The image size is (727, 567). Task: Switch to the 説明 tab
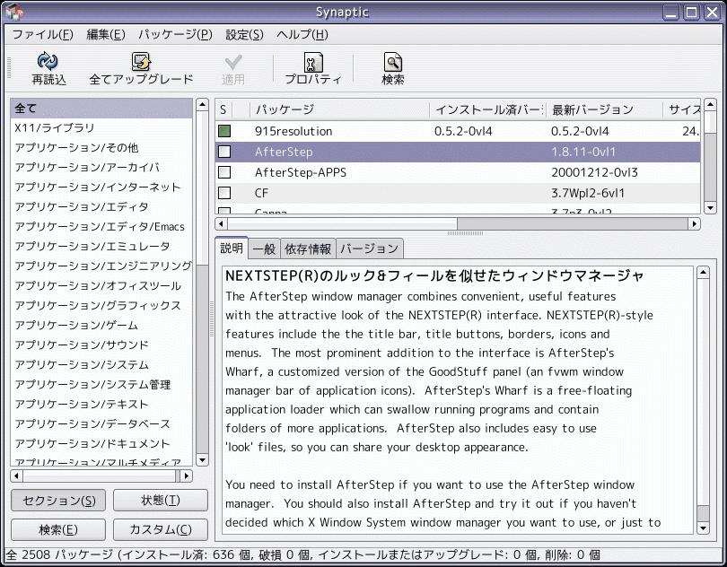tap(232, 248)
